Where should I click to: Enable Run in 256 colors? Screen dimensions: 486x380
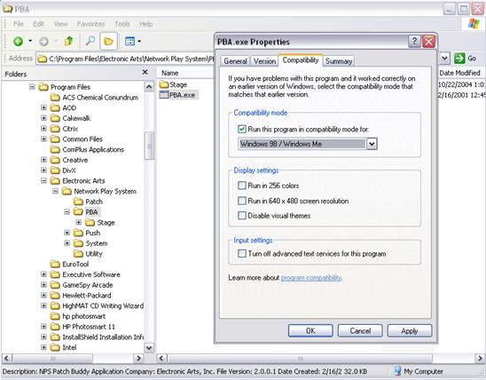pyautogui.click(x=242, y=186)
